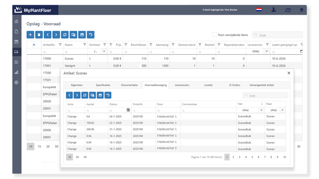Click the undo icon in main toolbar
Image resolution: width=319 pixels, height=179 pixels.
(x=91, y=35)
